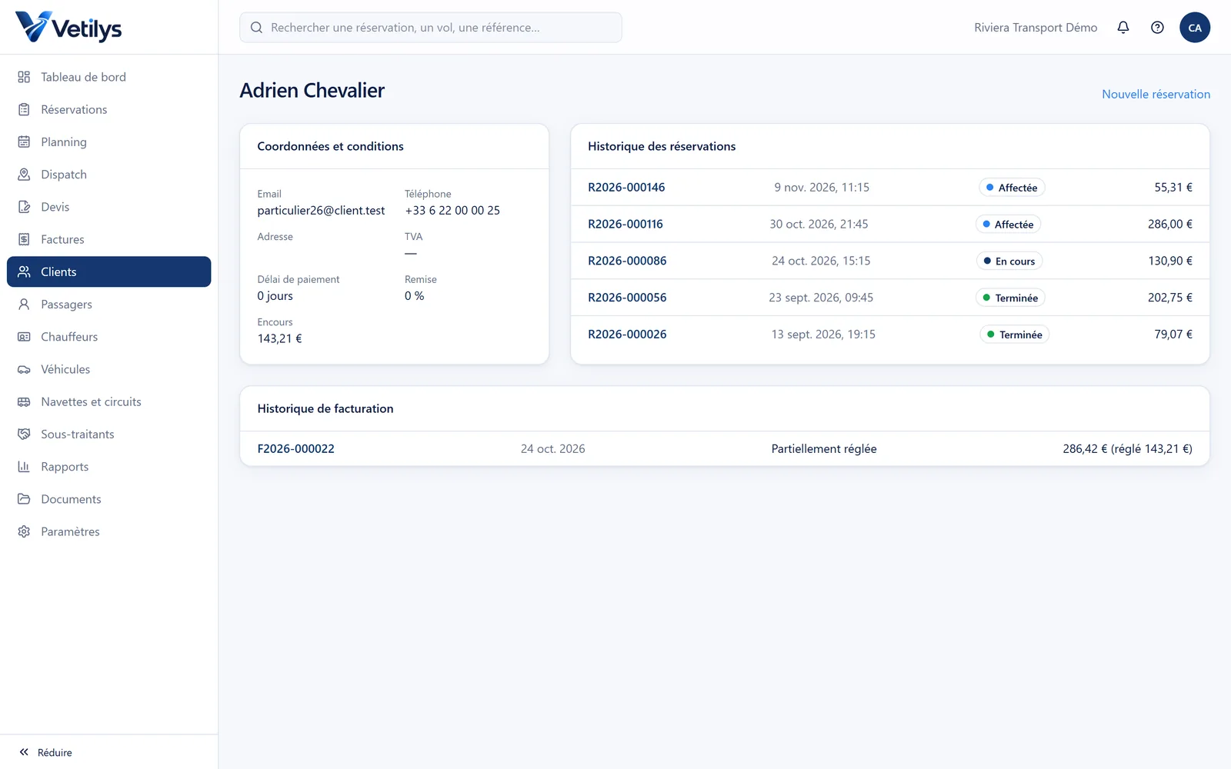Click email particulier26@client.test
The image size is (1231, 769).
tap(321, 210)
